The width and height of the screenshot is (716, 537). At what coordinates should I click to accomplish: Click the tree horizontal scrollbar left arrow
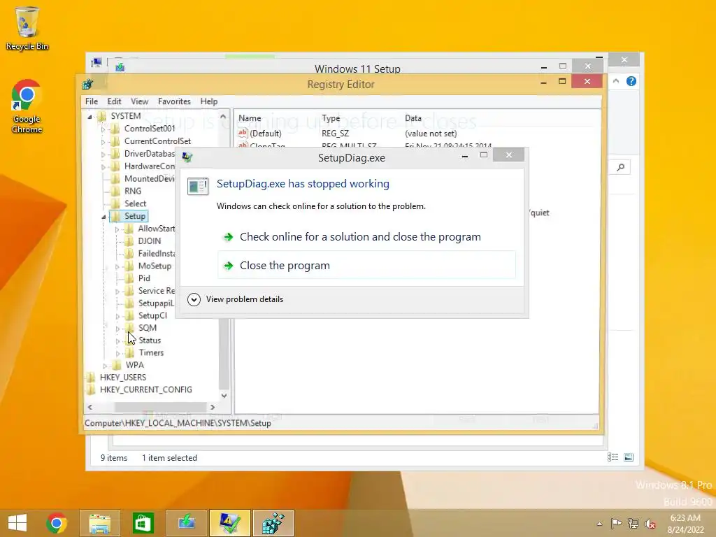[90, 407]
